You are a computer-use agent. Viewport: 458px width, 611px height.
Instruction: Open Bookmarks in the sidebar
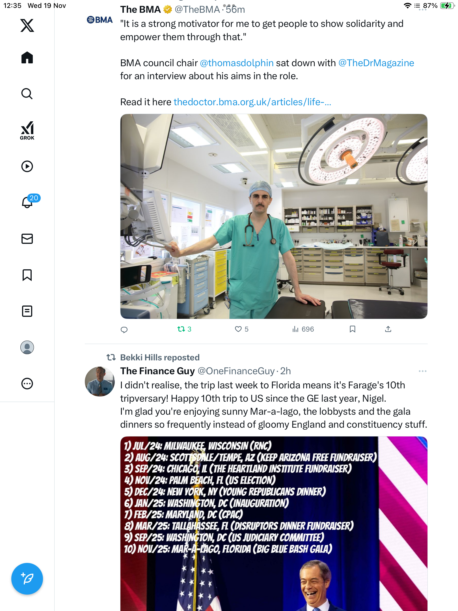pyautogui.click(x=27, y=275)
